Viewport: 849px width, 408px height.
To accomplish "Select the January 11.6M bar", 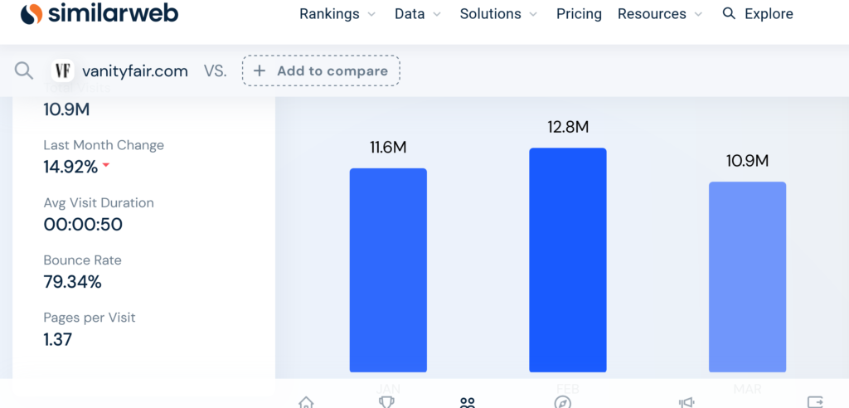I will [x=388, y=270].
